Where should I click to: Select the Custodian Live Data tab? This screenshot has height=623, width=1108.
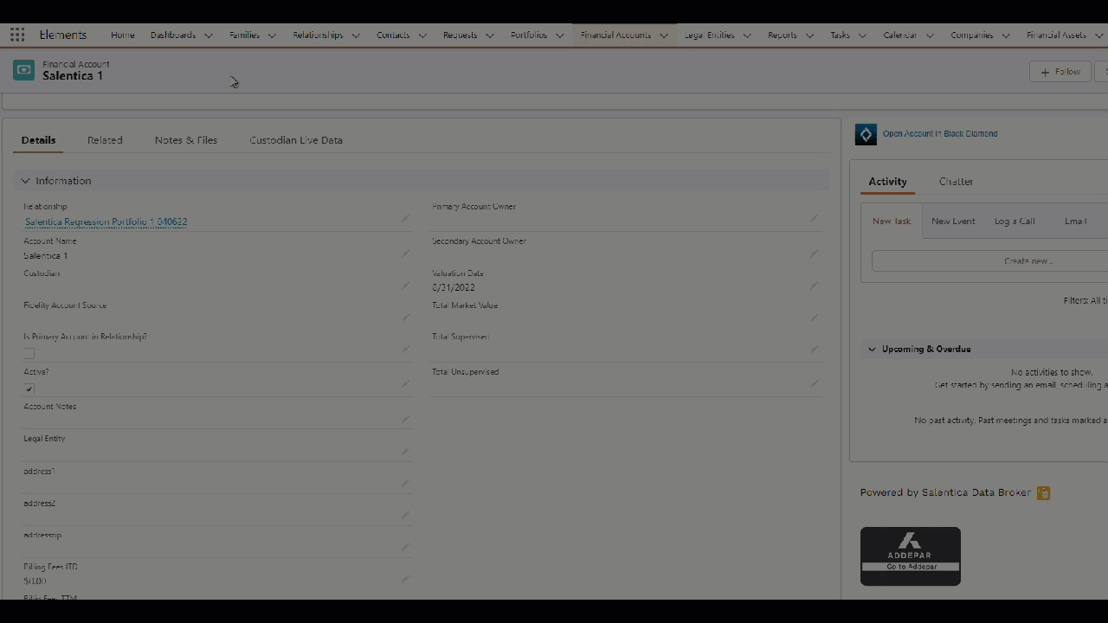296,140
